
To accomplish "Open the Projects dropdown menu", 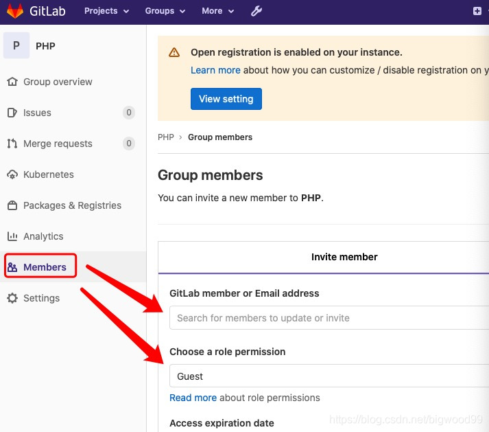I will point(107,11).
